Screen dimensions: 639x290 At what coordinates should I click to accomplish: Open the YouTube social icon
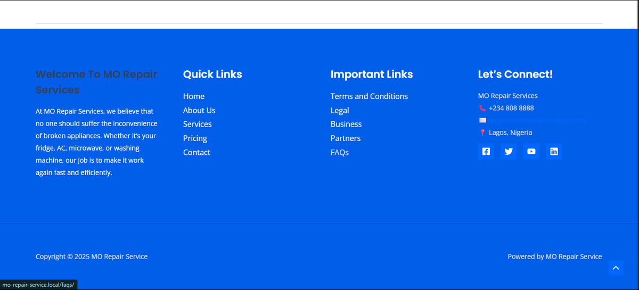[x=531, y=151]
